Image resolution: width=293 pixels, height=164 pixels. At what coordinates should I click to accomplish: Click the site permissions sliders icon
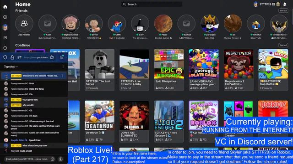pyautogui.click(x=19, y=57)
